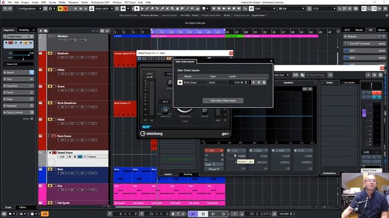The height and width of the screenshot is (218, 389).
Task: Click the Bass track keyboard icon
Action: [x=41, y=169]
